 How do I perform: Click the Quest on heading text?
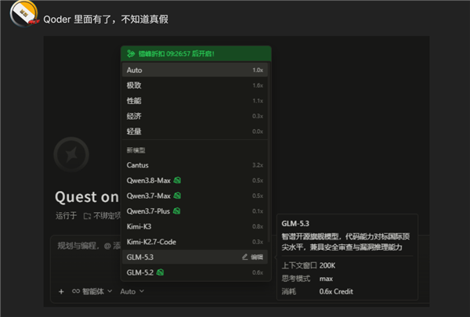pyautogui.click(x=87, y=197)
